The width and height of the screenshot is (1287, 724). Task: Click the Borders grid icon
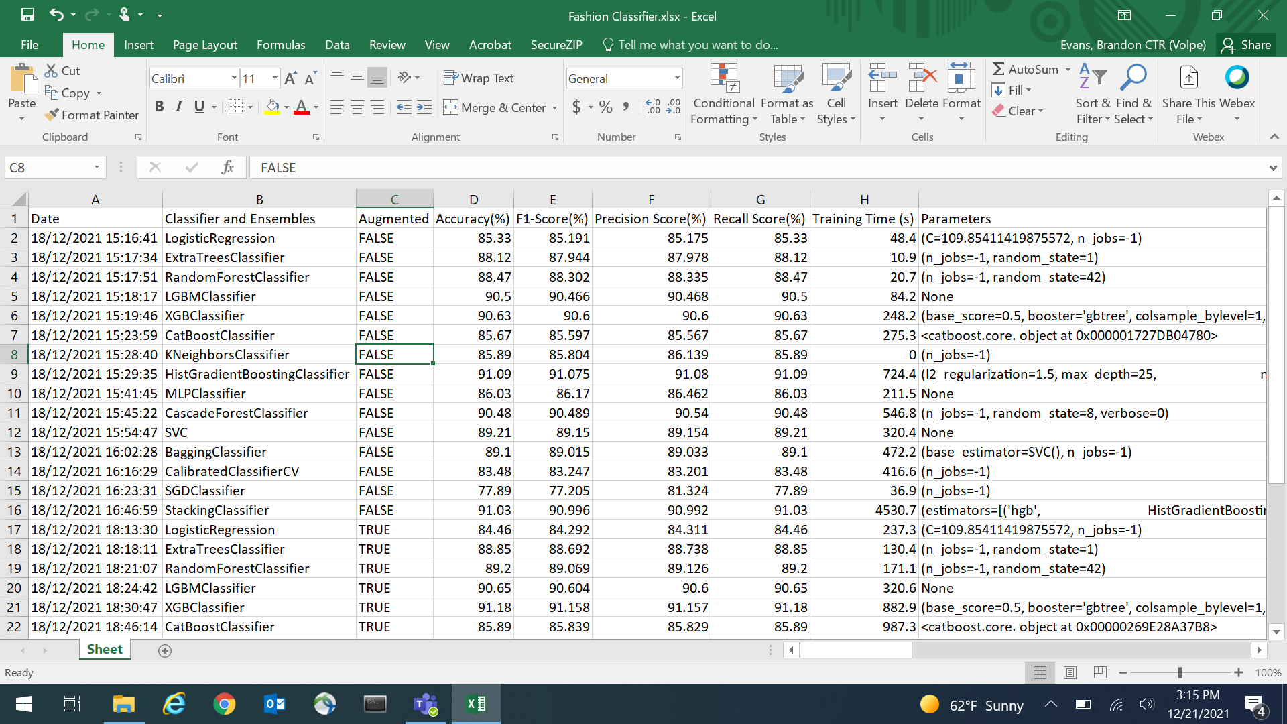click(235, 107)
